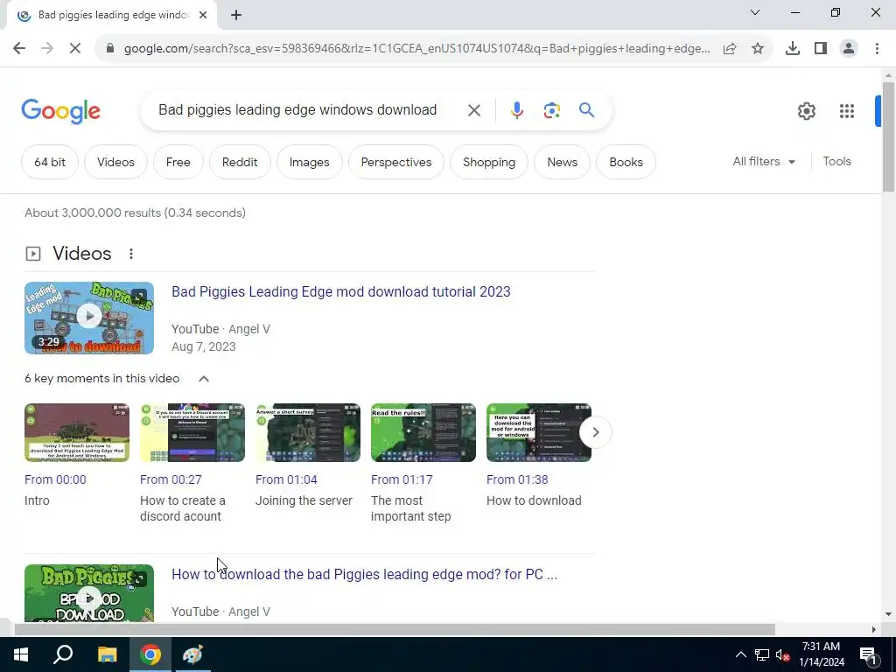Image resolution: width=896 pixels, height=672 pixels.
Task: Expand the All filters dropdown
Action: (x=764, y=162)
